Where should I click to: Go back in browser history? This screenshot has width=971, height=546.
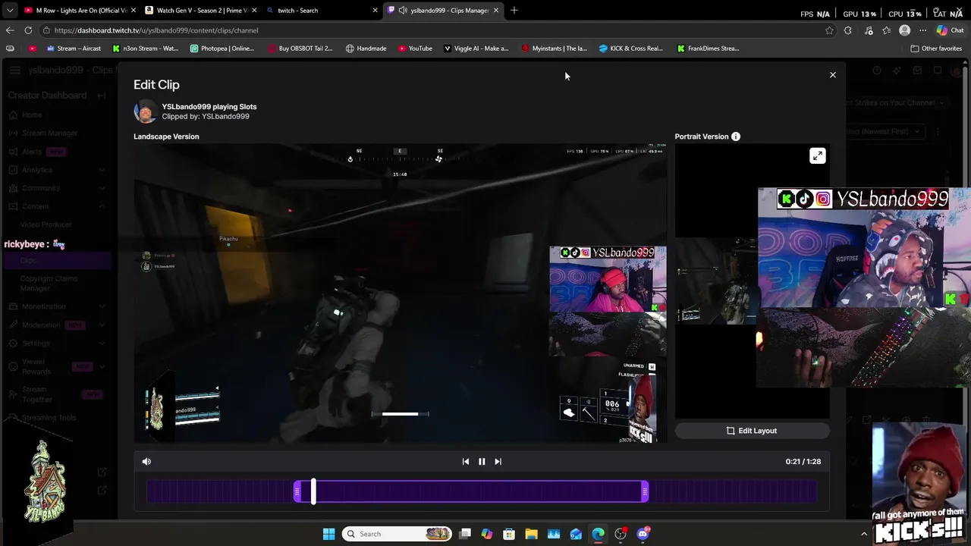point(9,30)
